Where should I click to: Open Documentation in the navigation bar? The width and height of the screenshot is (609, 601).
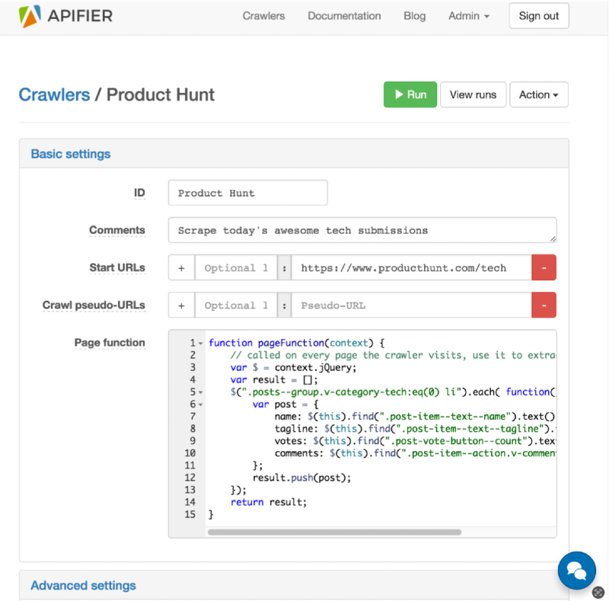(344, 16)
